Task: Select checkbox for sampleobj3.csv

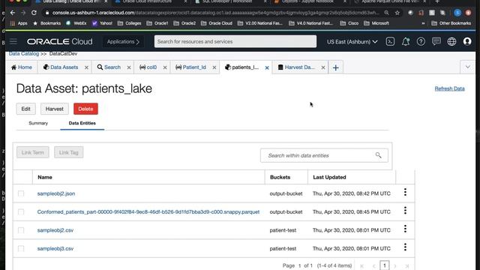Action: coord(21,248)
